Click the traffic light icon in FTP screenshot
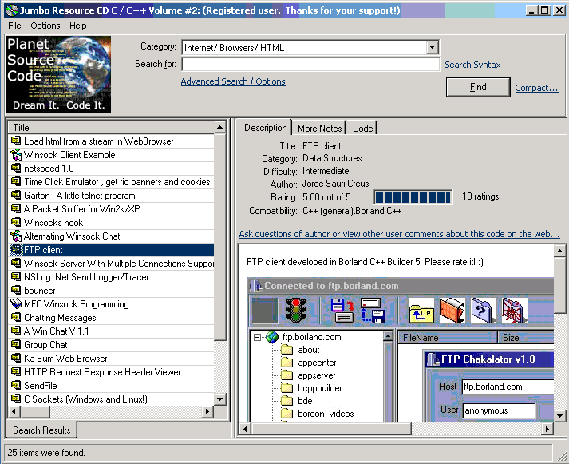569x464 pixels. pos(296,310)
